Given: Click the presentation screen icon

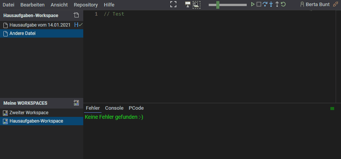Looking at the screenshot, I should click(187, 5).
